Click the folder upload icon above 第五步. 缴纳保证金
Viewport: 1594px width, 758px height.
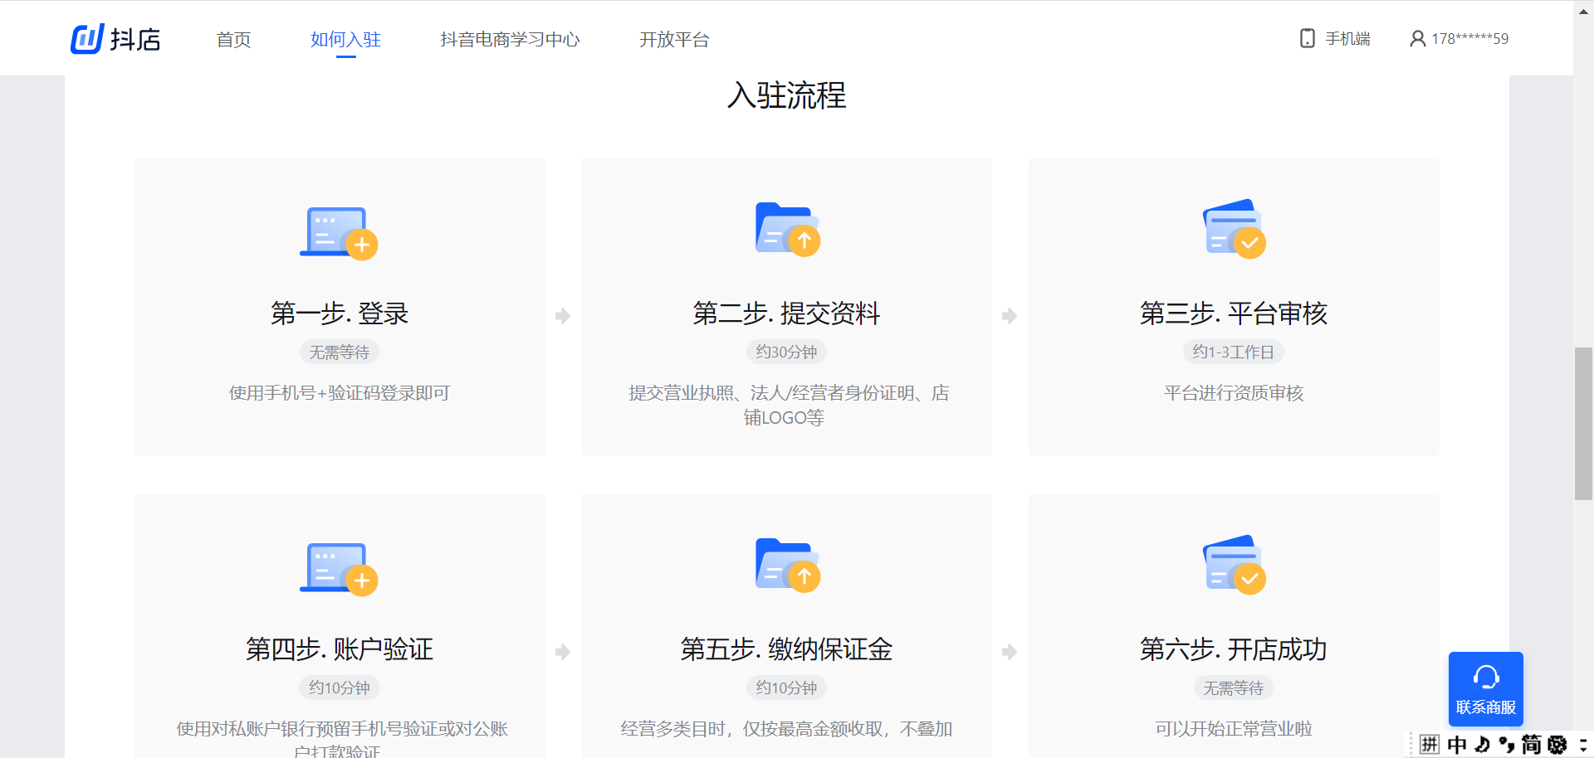(787, 565)
